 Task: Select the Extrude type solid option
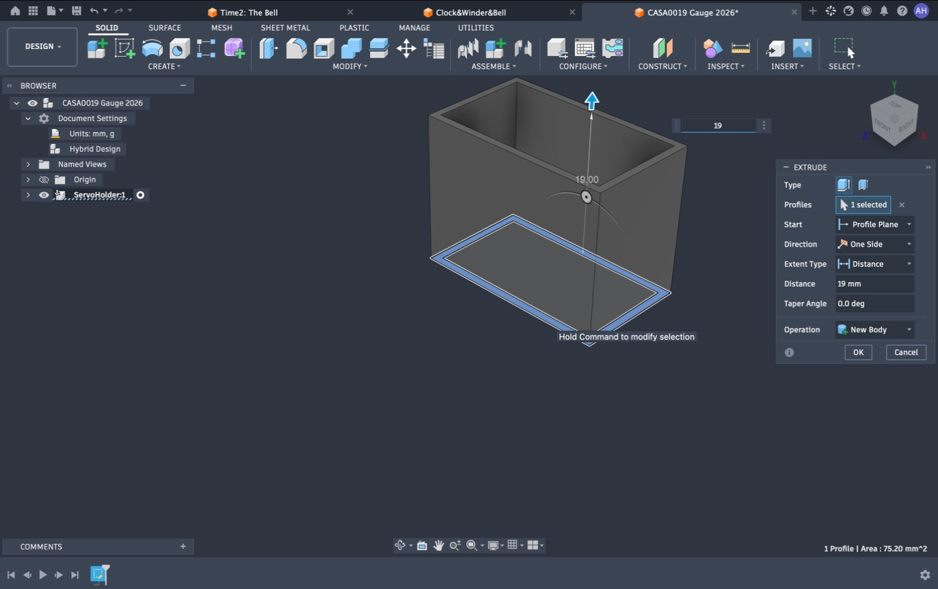(844, 185)
